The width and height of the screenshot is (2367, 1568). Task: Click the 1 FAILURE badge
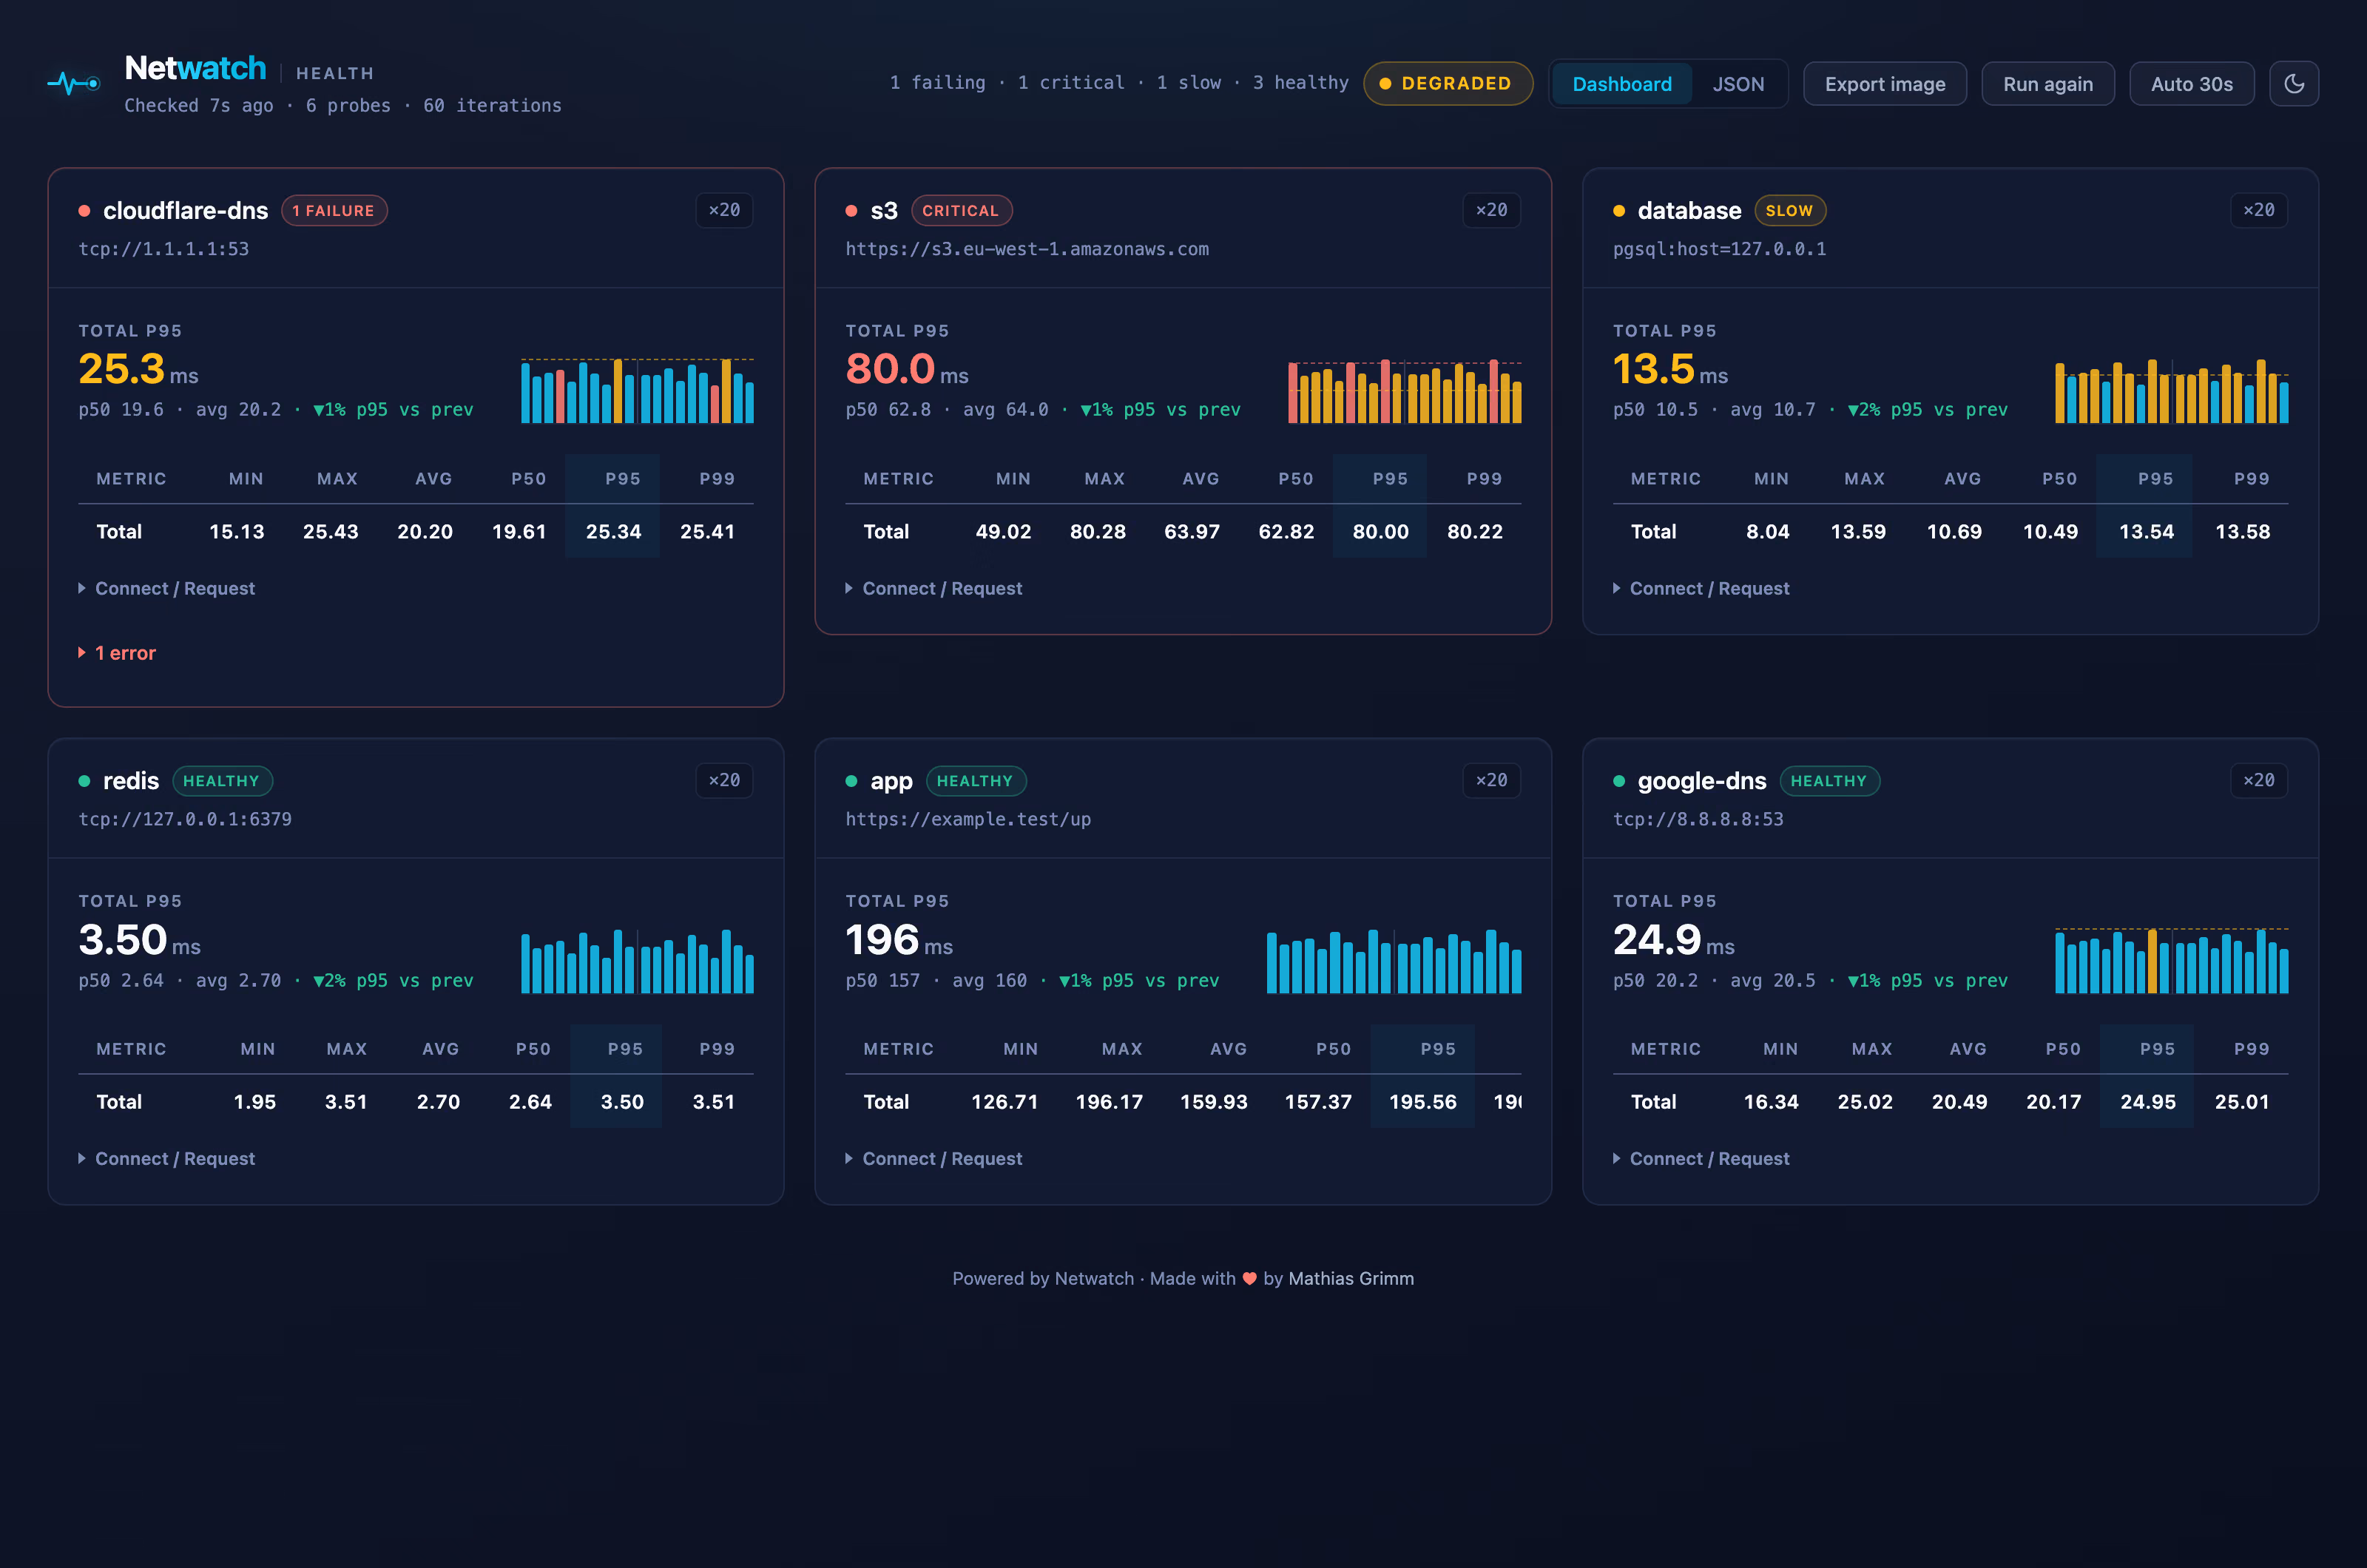(x=334, y=211)
